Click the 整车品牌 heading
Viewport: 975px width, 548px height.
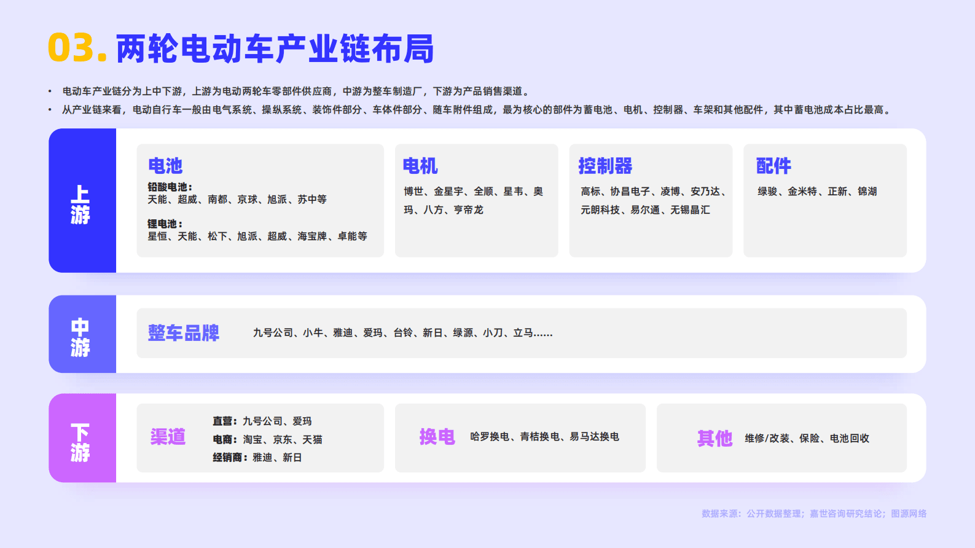[184, 333]
